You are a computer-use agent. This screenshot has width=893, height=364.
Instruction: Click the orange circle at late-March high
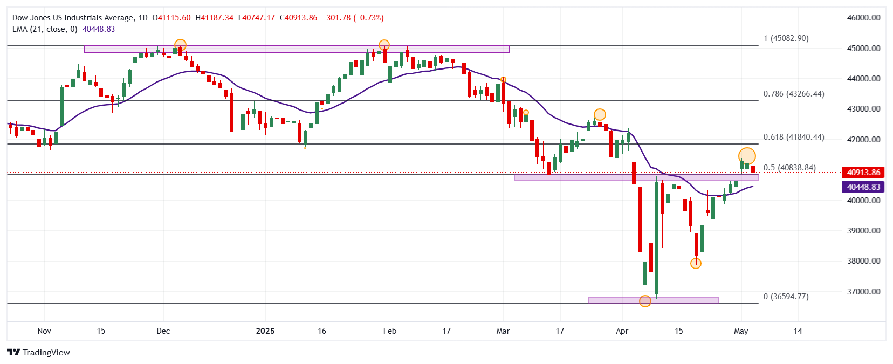600,114
